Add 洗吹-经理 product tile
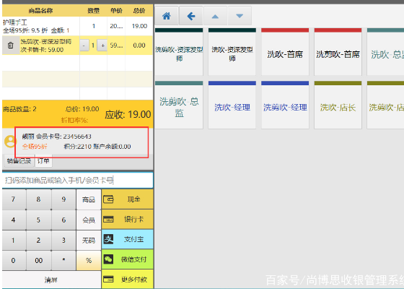This screenshot has width=404, height=289. click(232, 105)
